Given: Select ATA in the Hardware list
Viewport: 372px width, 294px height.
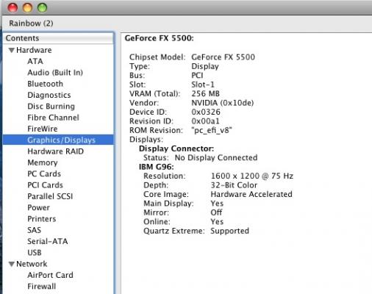Looking at the screenshot, I should (35, 61).
